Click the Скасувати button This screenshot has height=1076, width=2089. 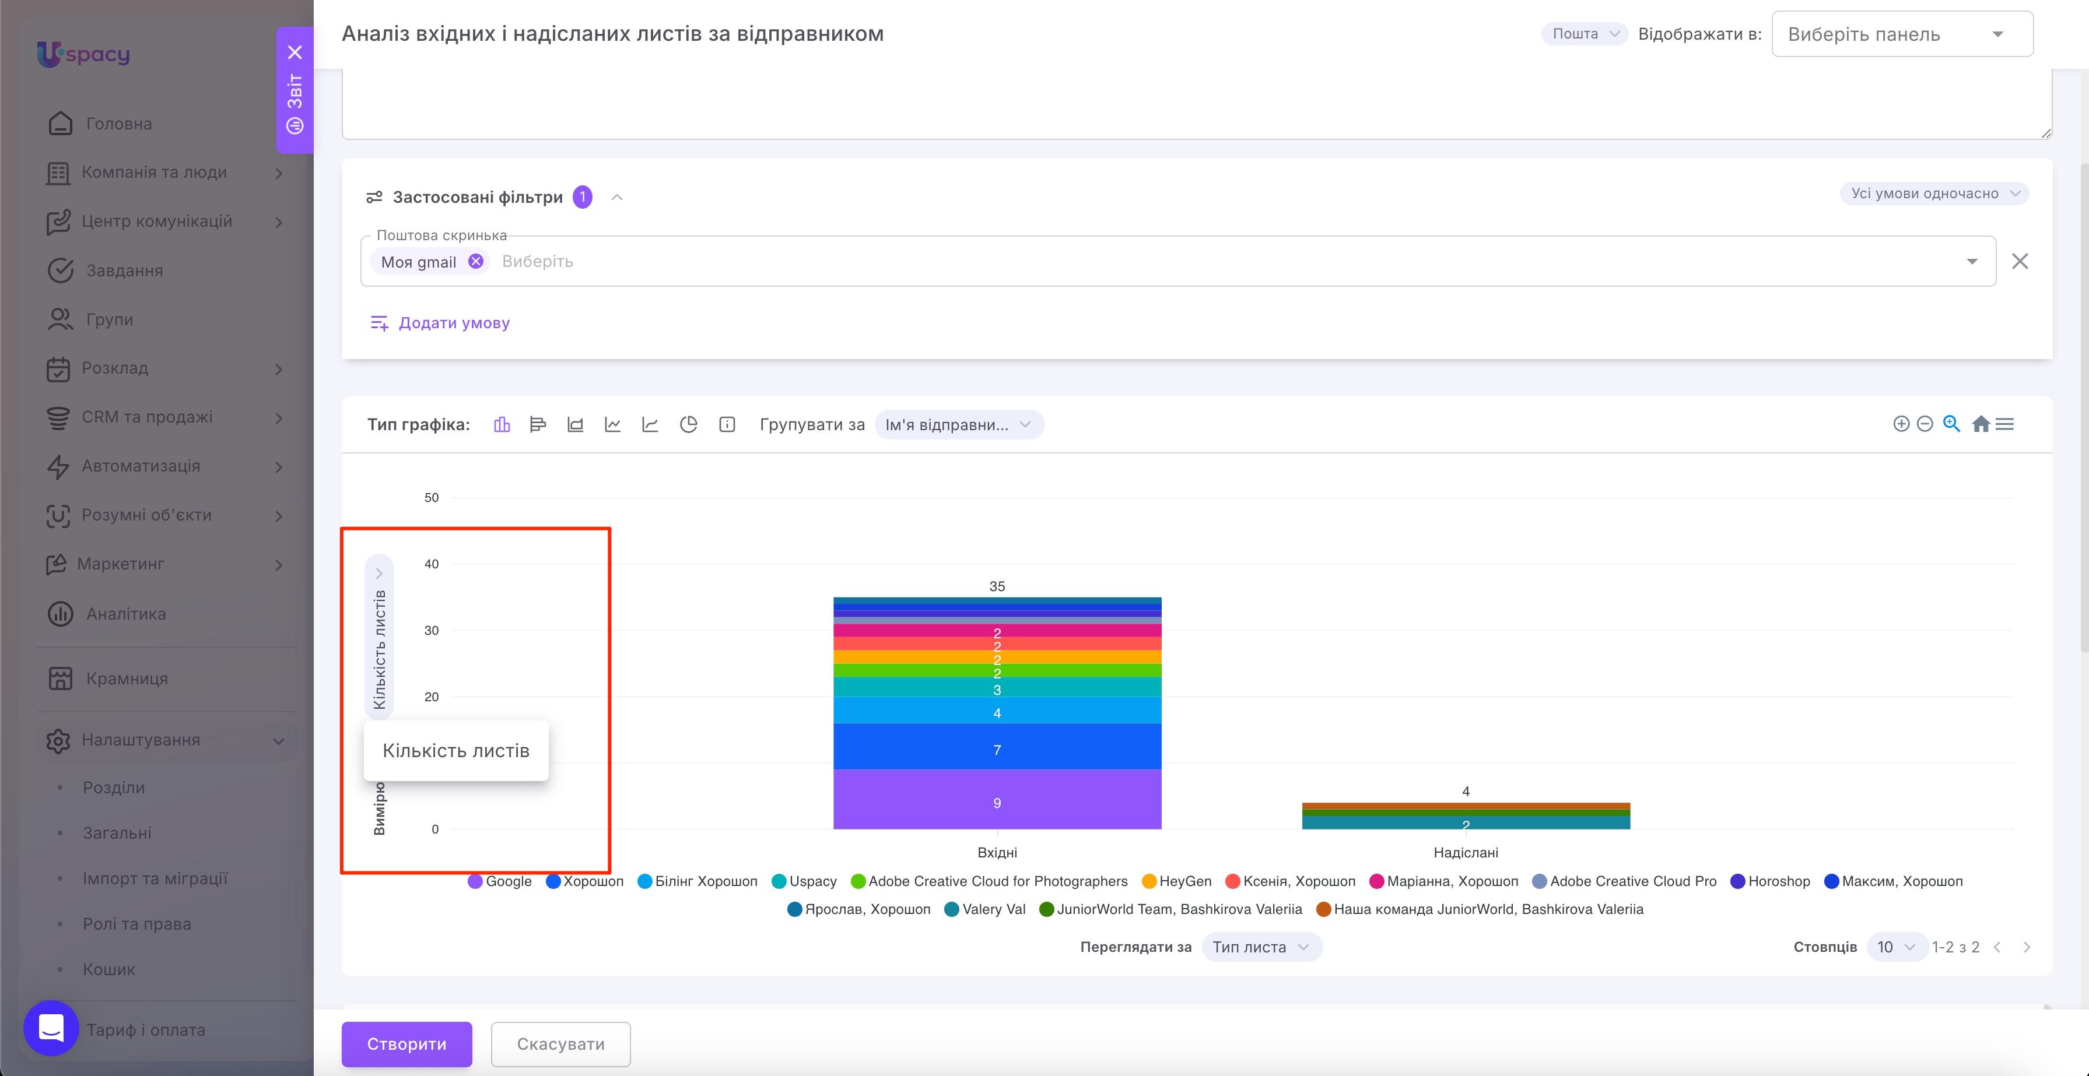(x=560, y=1043)
